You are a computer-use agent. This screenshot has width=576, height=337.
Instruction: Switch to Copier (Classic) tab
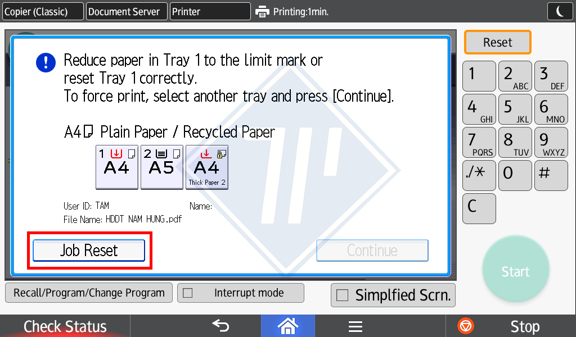click(x=42, y=11)
